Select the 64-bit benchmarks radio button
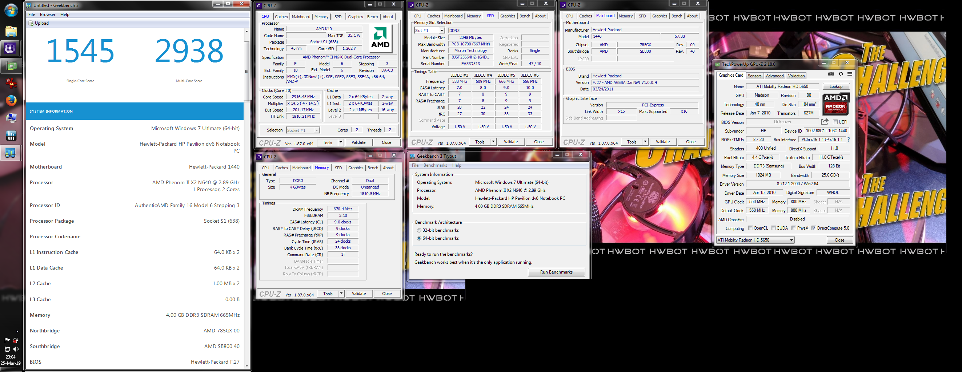 point(419,238)
